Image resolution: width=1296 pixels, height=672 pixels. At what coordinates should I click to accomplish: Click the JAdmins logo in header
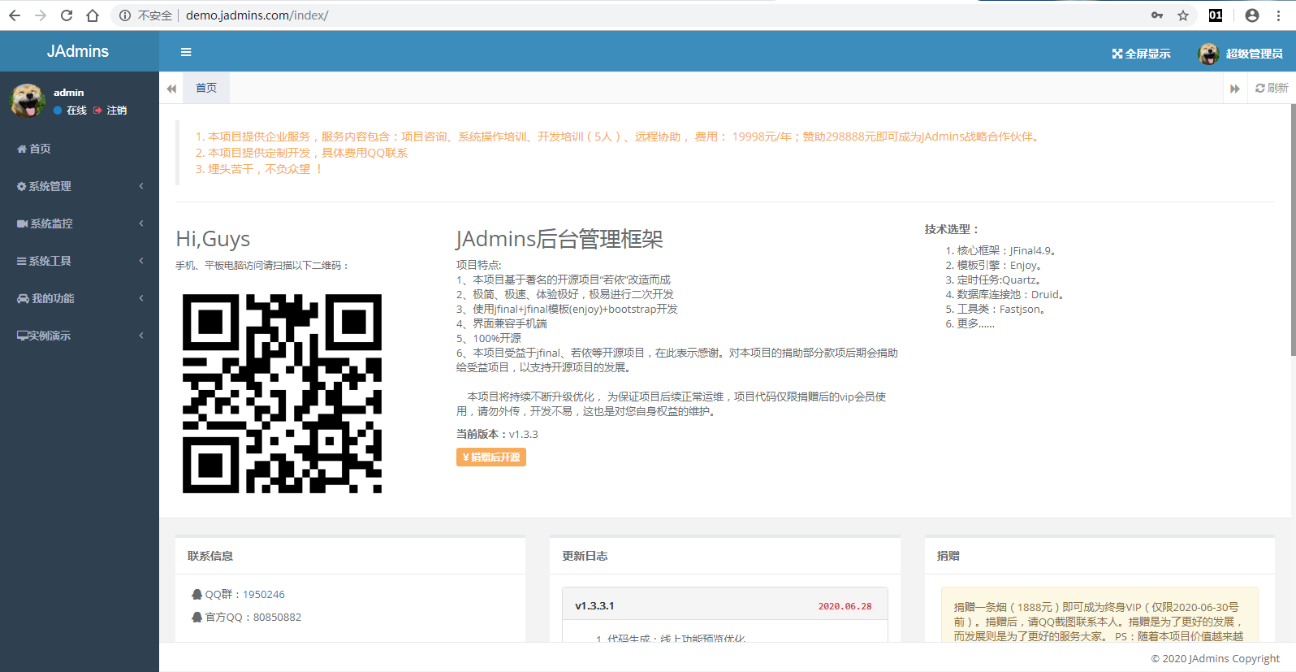(x=78, y=51)
